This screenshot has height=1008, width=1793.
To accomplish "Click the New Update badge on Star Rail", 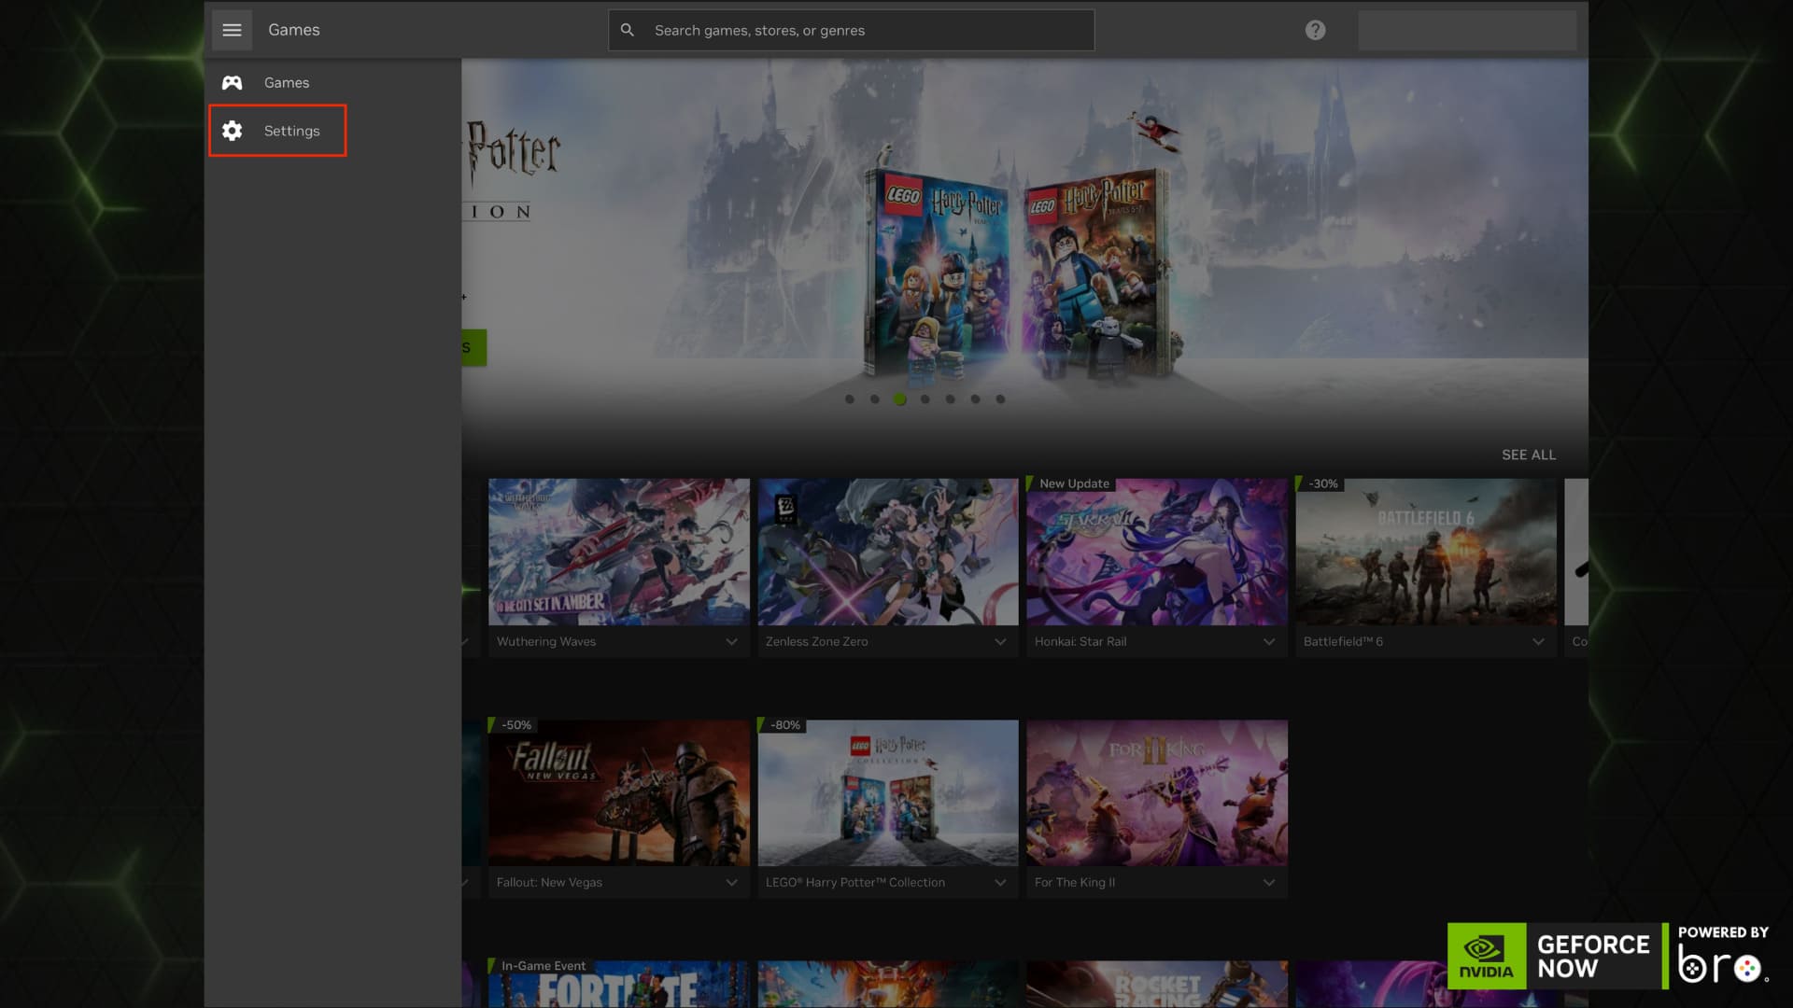I will tap(1069, 483).
